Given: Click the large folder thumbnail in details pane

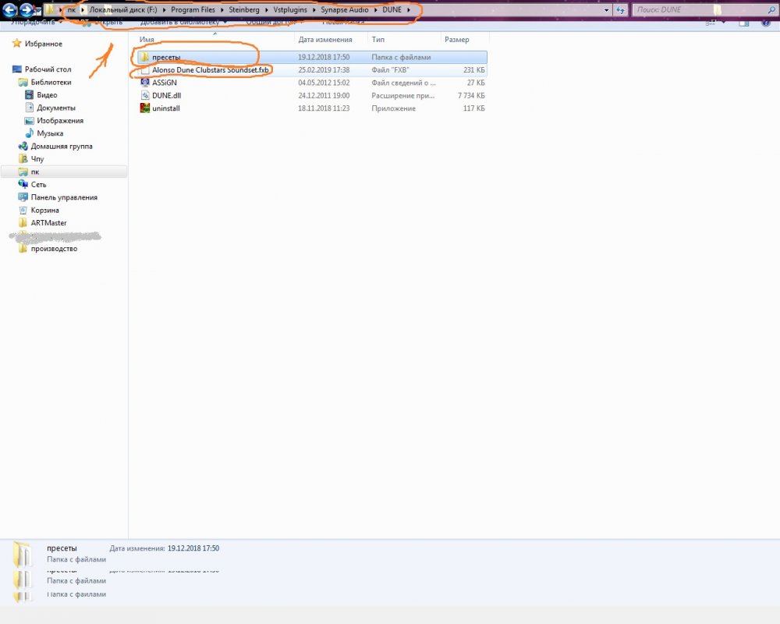Looking at the screenshot, I should tap(23, 555).
